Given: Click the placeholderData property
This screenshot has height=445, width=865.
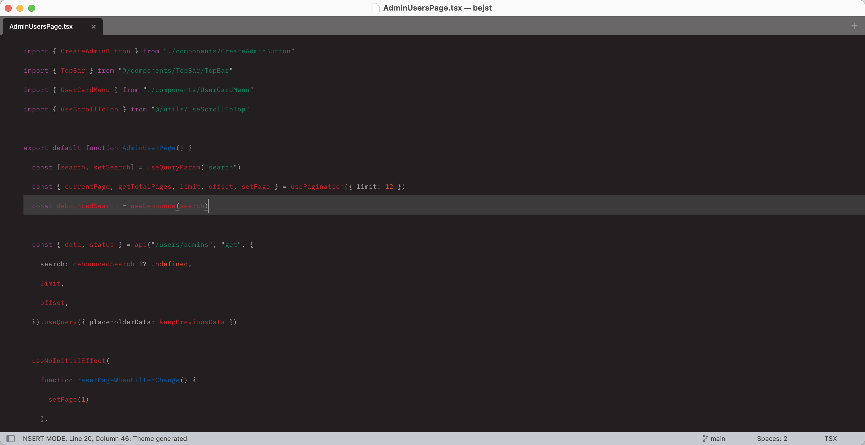Looking at the screenshot, I should pyautogui.click(x=120, y=322).
